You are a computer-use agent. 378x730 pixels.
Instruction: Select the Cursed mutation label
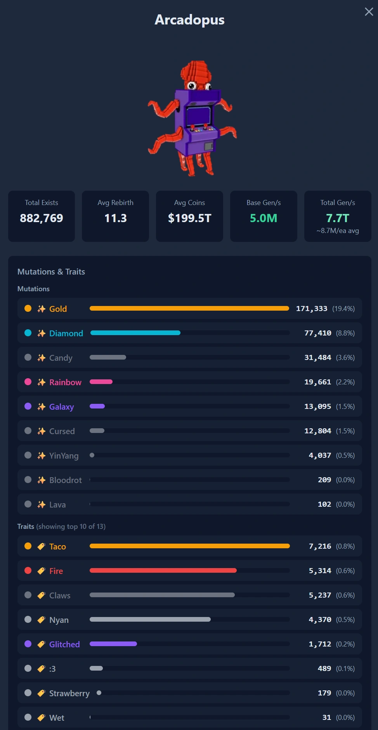pyautogui.click(x=62, y=431)
